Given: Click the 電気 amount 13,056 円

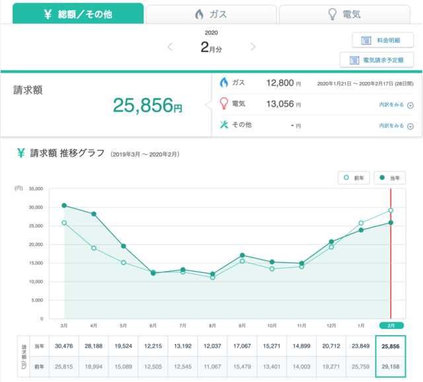Looking at the screenshot, I should pyautogui.click(x=284, y=104).
